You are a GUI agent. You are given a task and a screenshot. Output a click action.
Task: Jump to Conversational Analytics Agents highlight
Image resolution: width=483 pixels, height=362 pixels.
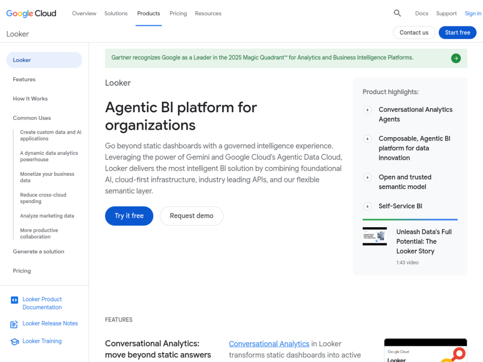(x=416, y=115)
